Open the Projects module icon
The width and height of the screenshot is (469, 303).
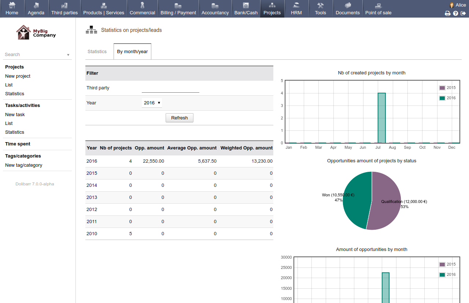point(272,5)
